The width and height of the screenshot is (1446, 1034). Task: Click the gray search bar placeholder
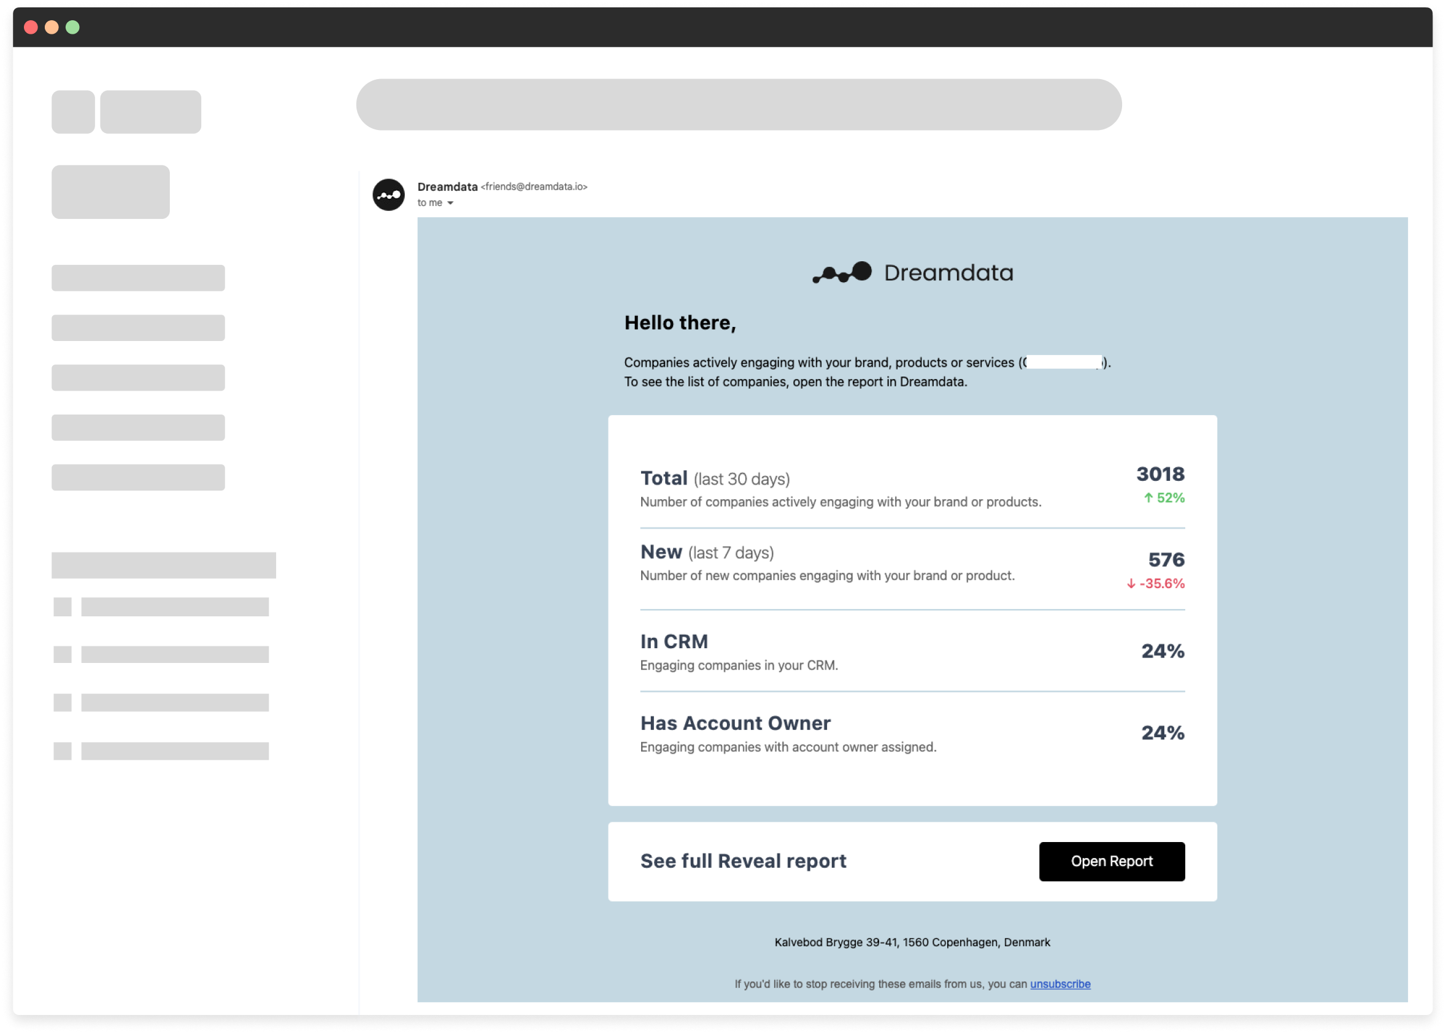click(x=739, y=104)
